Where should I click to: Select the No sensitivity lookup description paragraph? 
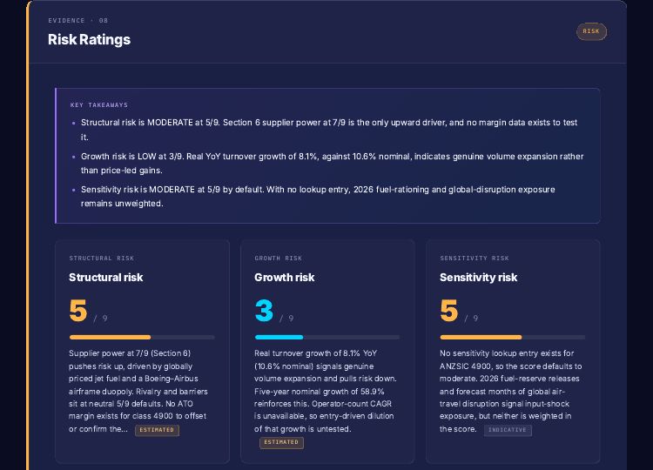(510, 392)
